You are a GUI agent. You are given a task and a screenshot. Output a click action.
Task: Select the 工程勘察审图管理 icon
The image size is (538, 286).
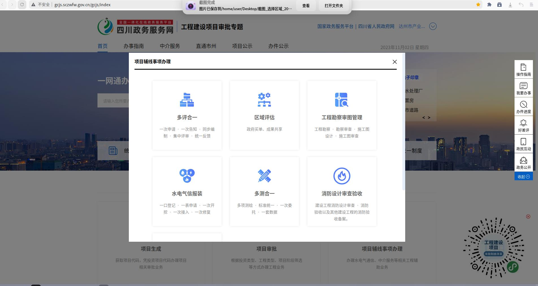(x=342, y=100)
